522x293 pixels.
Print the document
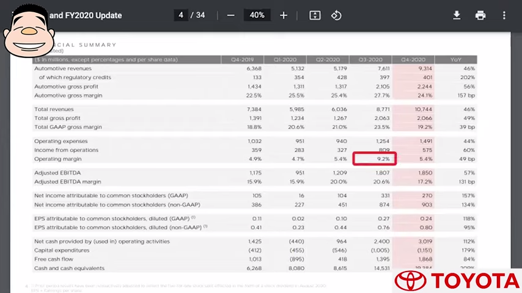480,15
